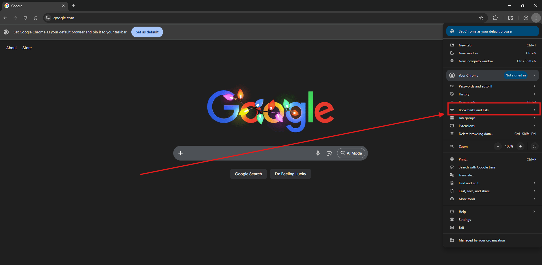Expand the Extensions submenu
This screenshot has width=542, height=265.
[492, 126]
